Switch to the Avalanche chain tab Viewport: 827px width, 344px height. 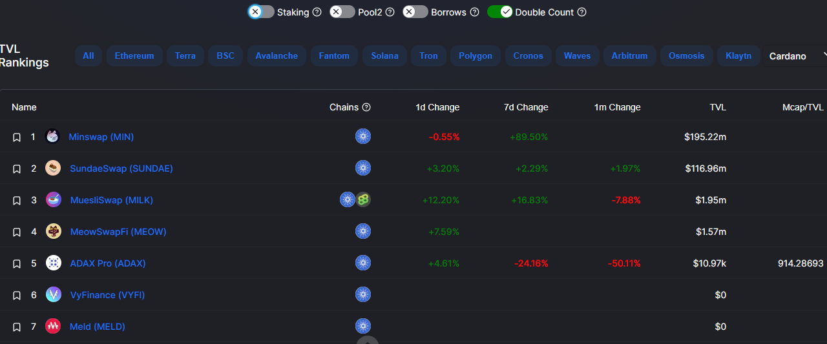(277, 56)
